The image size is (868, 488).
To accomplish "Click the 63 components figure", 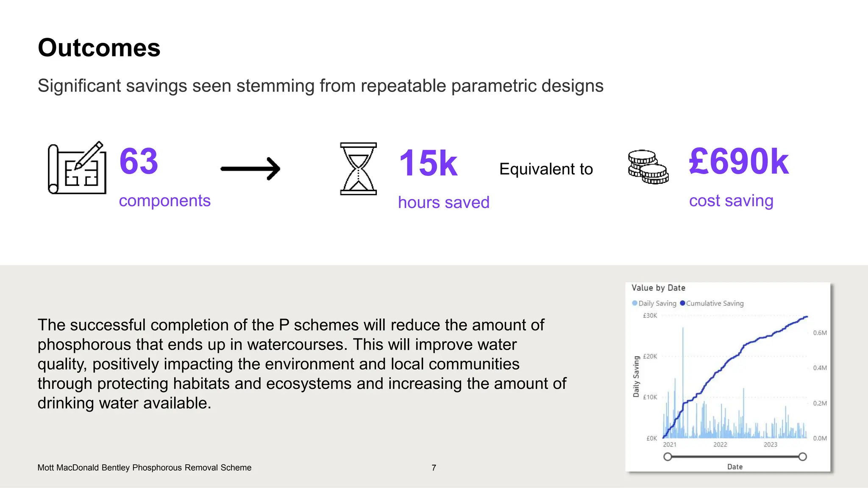I will tap(139, 161).
